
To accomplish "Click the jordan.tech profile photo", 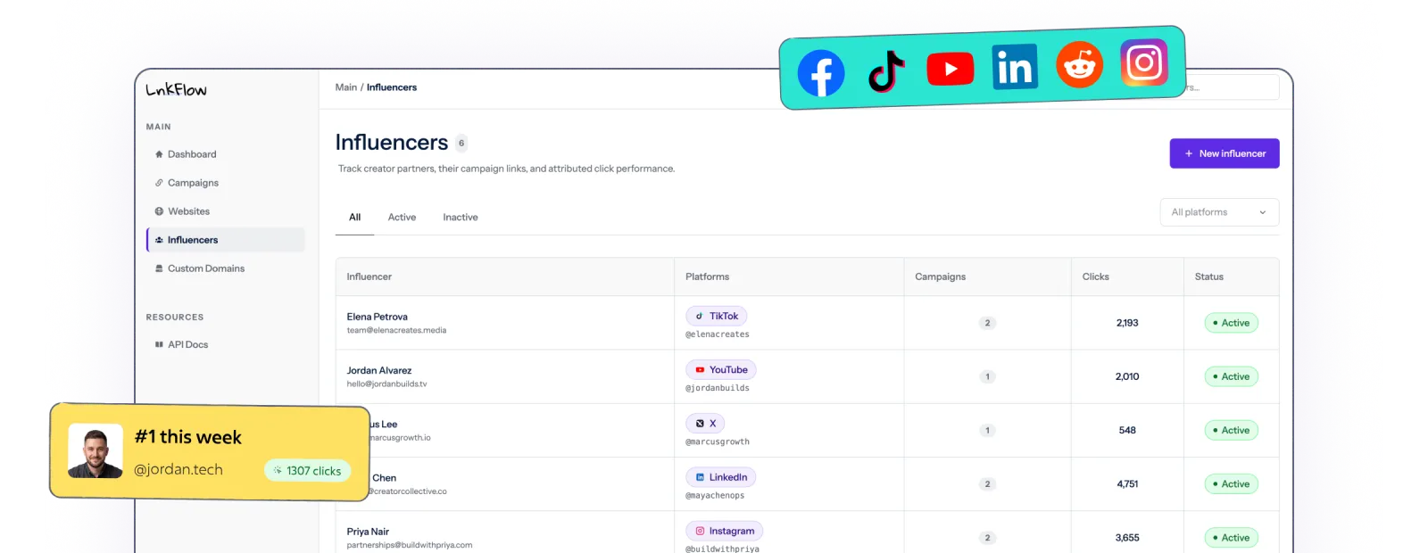I will [x=95, y=451].
